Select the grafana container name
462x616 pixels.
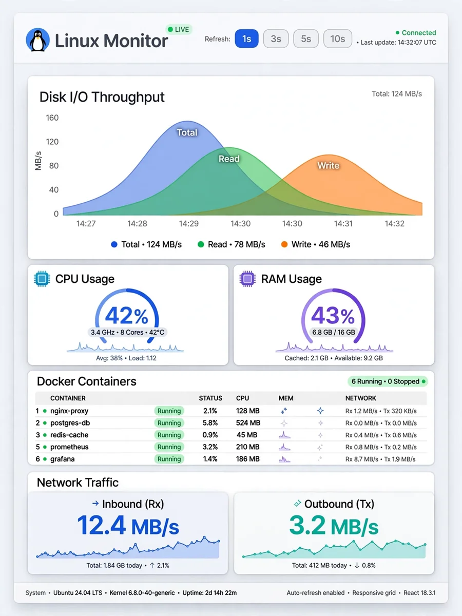pos(62,459)
